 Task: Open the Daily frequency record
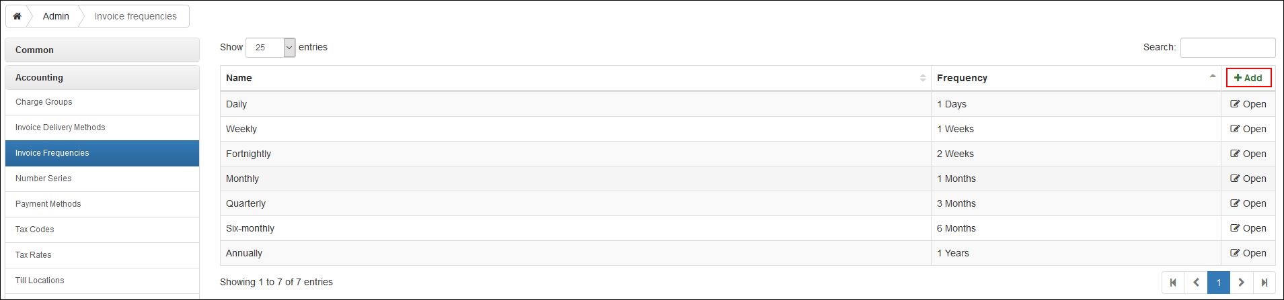click(1248, 104)
